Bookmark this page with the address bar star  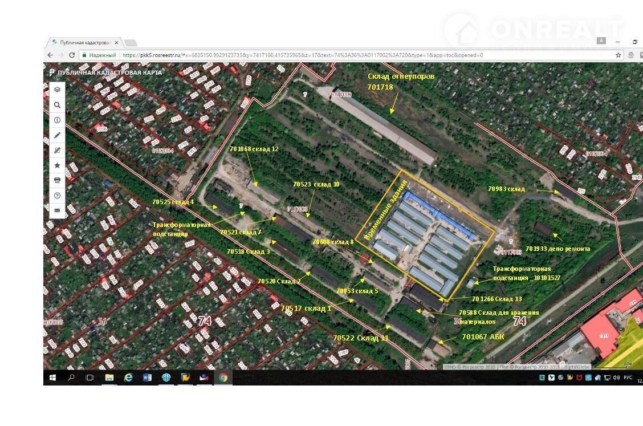tap(618, 55)
